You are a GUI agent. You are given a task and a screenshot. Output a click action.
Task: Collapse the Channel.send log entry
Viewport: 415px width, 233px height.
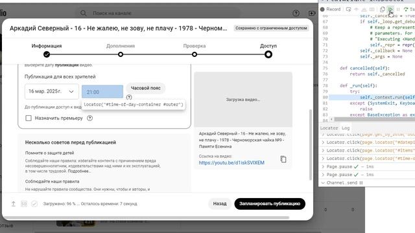click(323, 183)
